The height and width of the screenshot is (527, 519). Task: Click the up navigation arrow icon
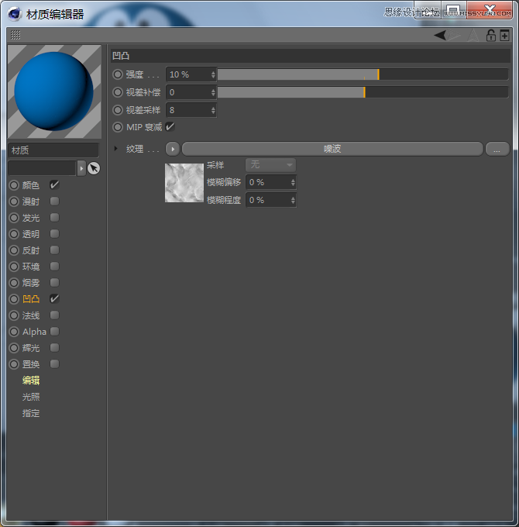click(x=473, y=35)
